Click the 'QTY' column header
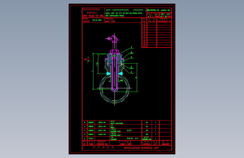Viewport: 244px width, 158px height. tap(155, 144)
